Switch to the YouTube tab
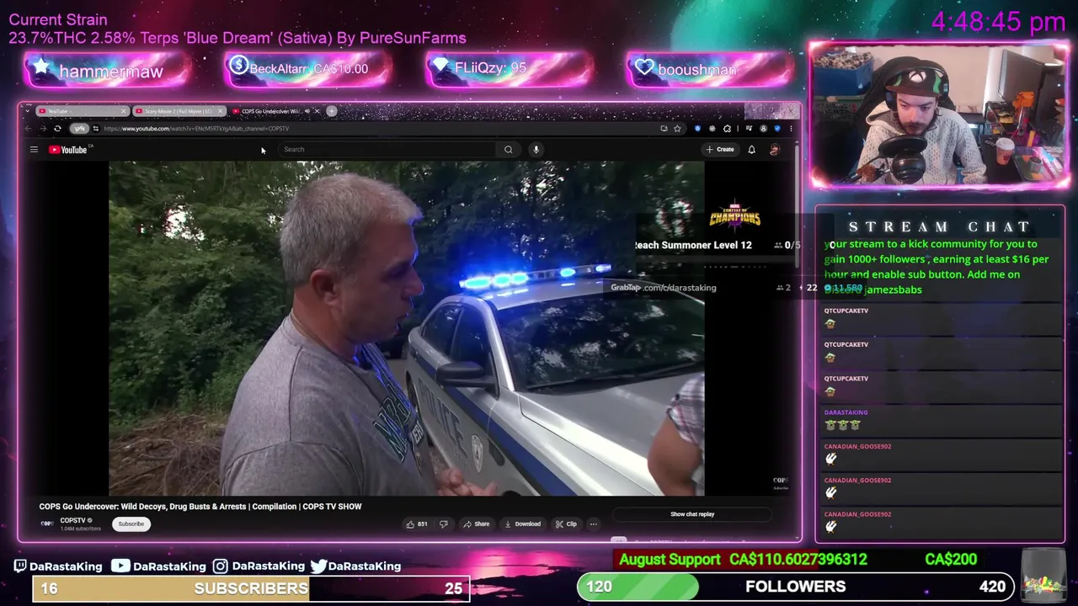 [x=81, y=111]
